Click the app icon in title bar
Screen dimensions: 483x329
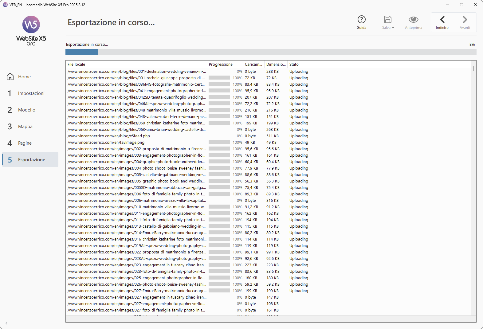5,5
